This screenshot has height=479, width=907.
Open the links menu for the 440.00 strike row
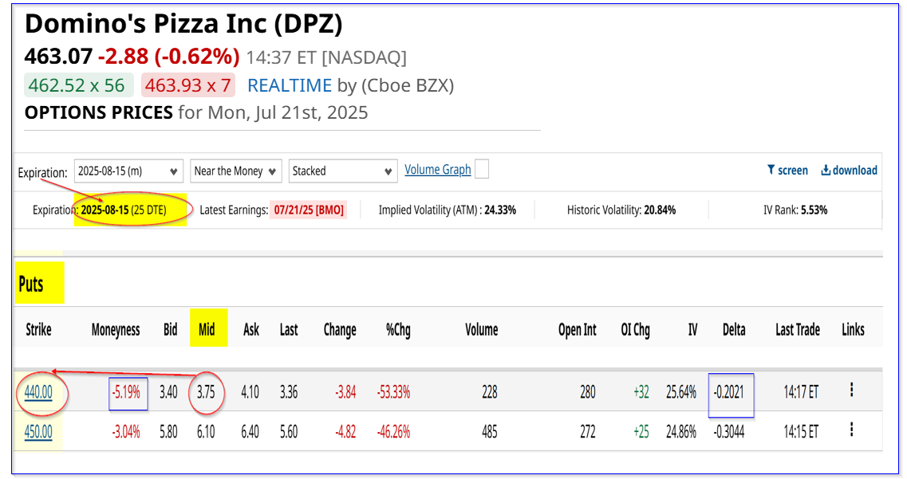pos(851,390)
